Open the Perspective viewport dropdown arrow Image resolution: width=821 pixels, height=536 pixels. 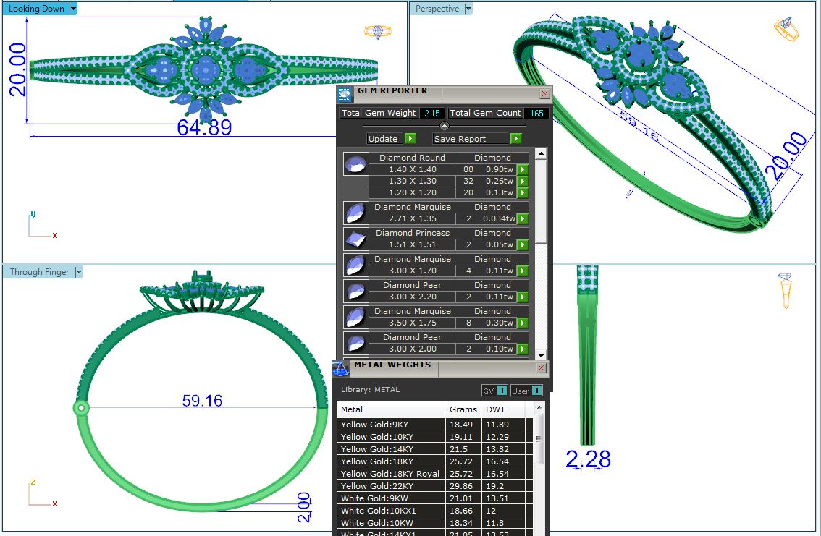click(x=468, y=9)
